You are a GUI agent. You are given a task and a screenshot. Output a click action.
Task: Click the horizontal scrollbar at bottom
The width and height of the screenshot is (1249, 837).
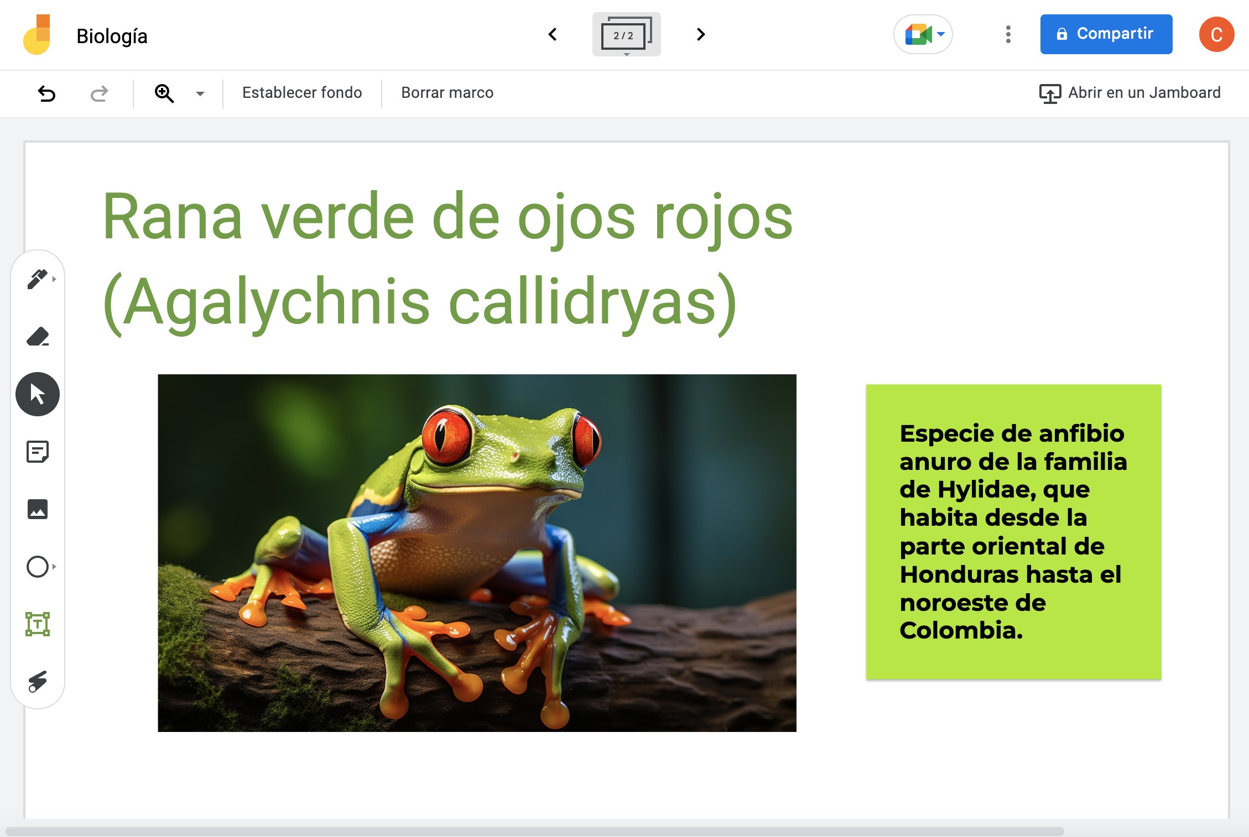(534, 831)
